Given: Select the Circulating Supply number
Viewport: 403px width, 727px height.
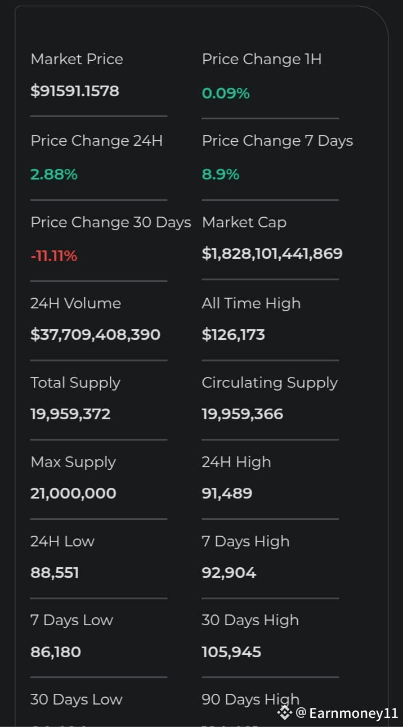Looking at the screenshot, I should pyautogui.click(x=243, y=414).
